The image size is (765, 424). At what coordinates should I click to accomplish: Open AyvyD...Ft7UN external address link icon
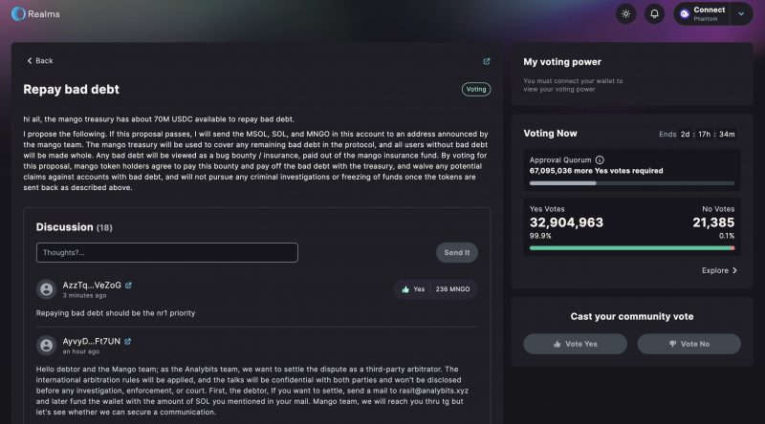[127, 342]
